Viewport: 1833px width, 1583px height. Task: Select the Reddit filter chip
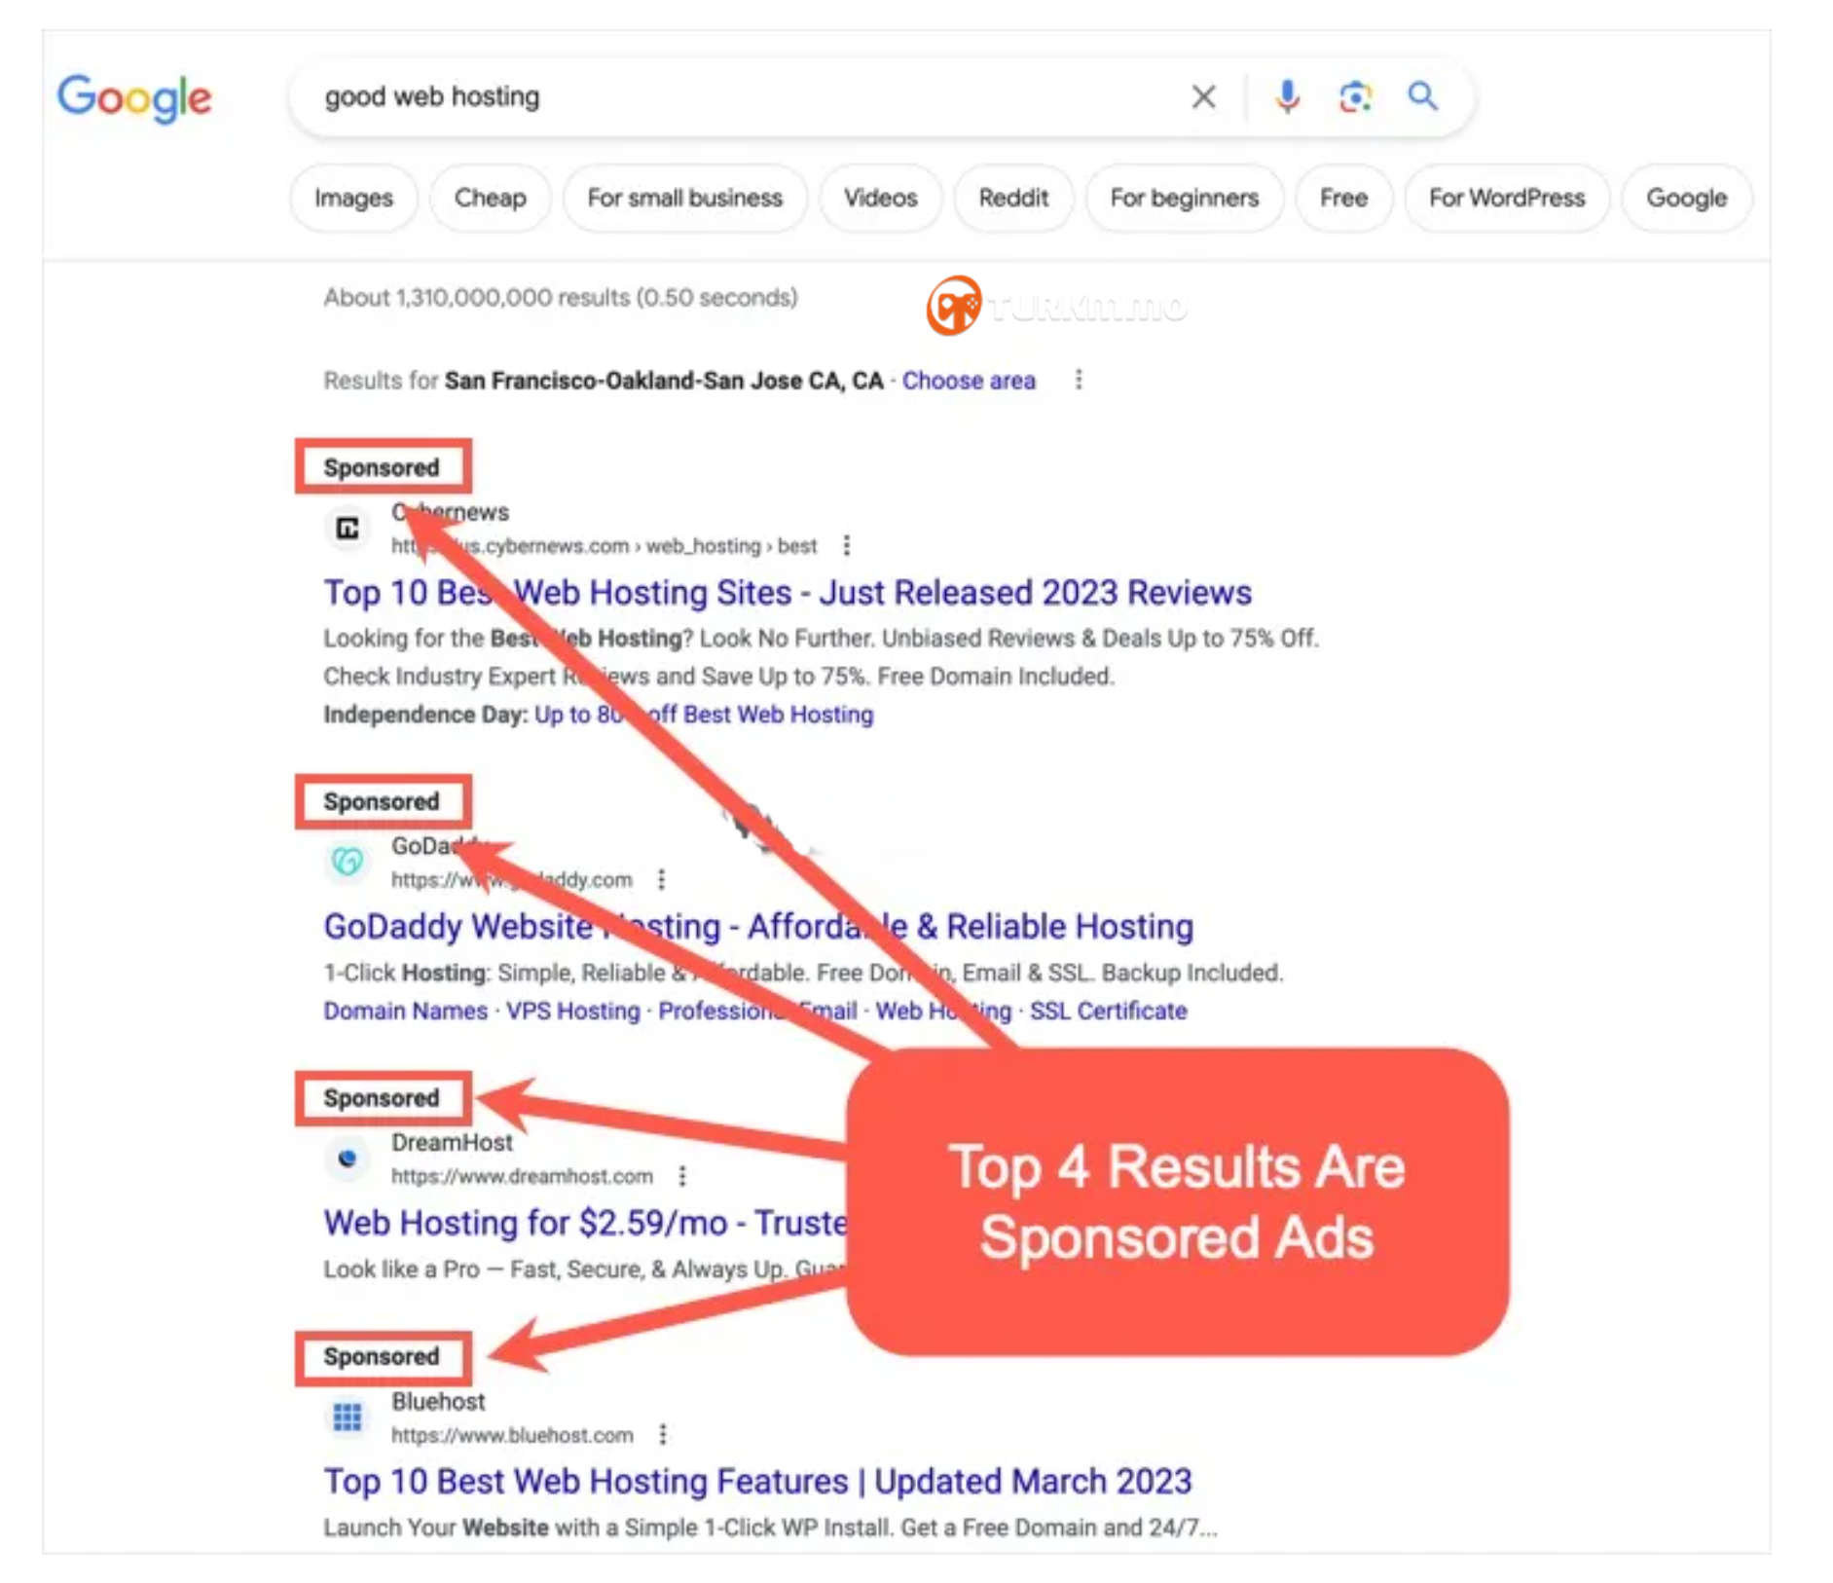click(x=1013, y=198)
